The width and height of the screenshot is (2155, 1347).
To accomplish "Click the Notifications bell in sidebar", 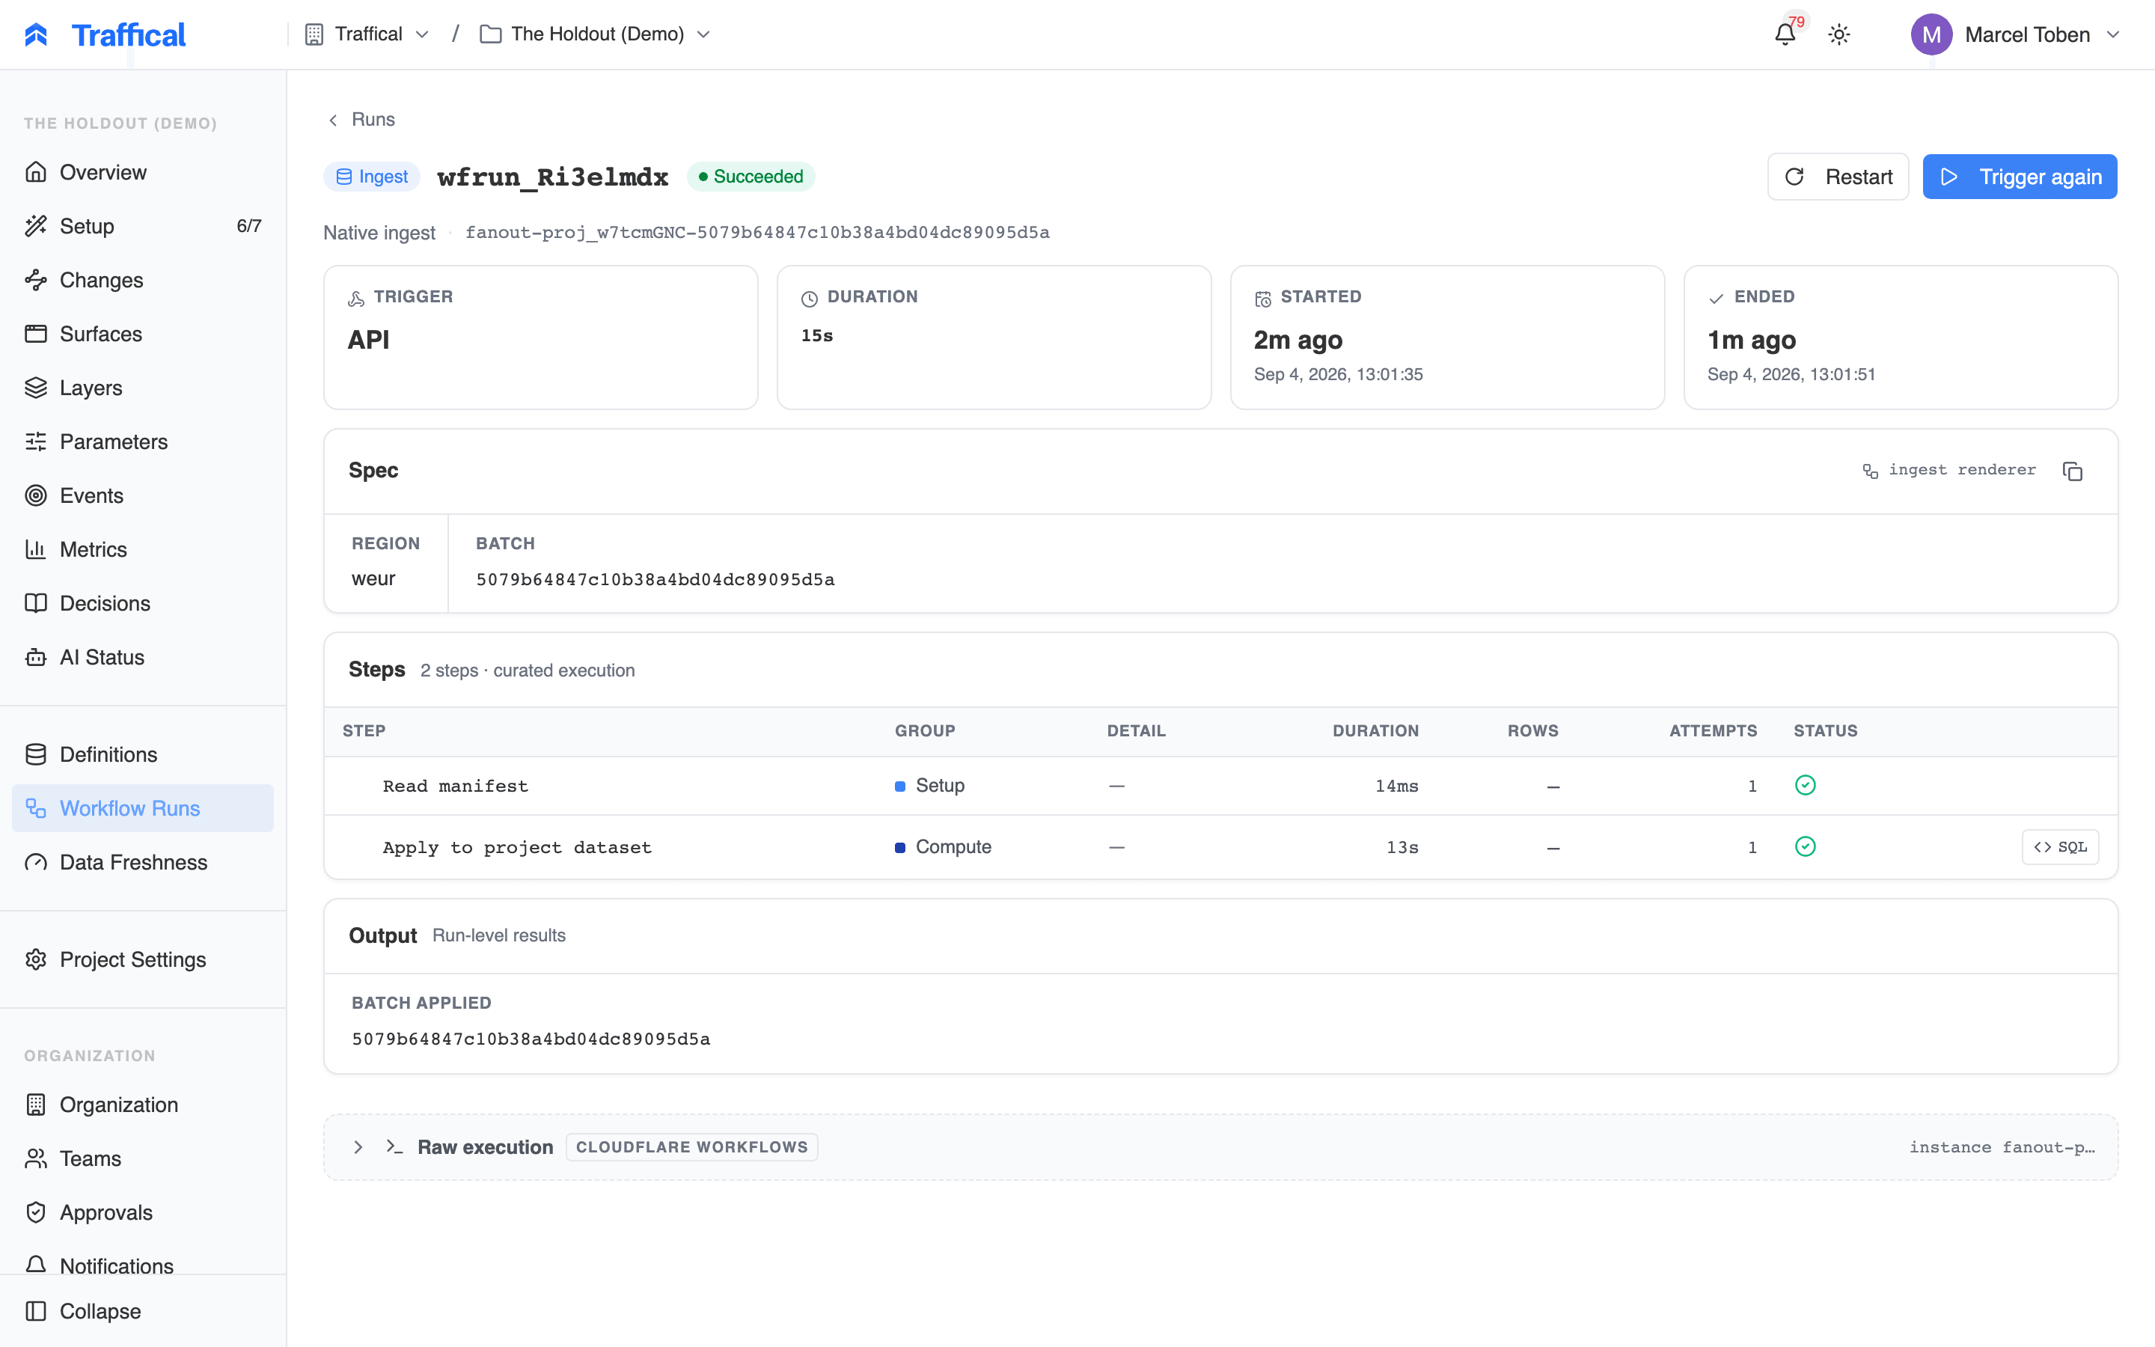I will point(36,1265).
